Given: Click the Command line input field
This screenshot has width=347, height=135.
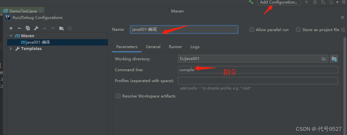Looking at the screenshot, I should point(258,70).
